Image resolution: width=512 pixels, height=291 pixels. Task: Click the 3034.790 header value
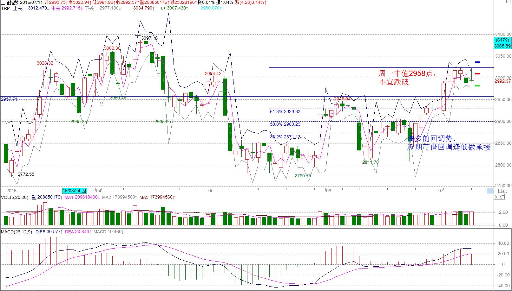(x=144, y=8)
